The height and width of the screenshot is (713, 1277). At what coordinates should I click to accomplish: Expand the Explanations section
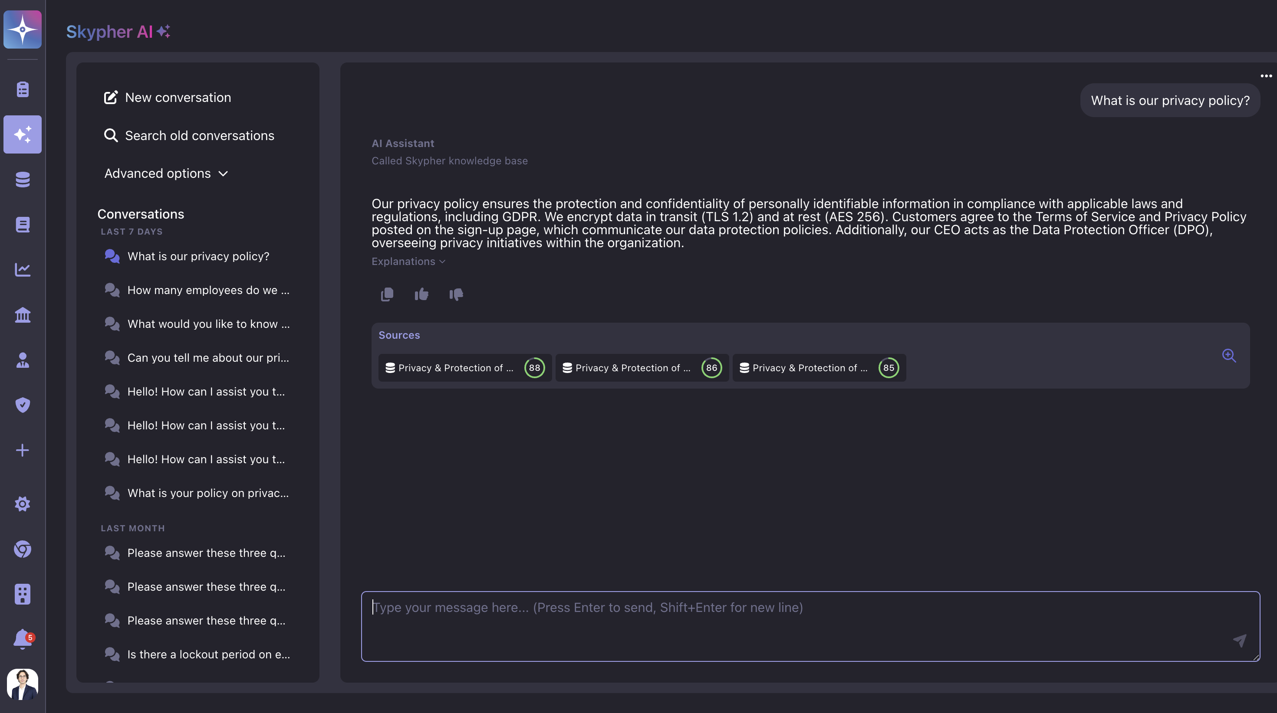(408, 262)
